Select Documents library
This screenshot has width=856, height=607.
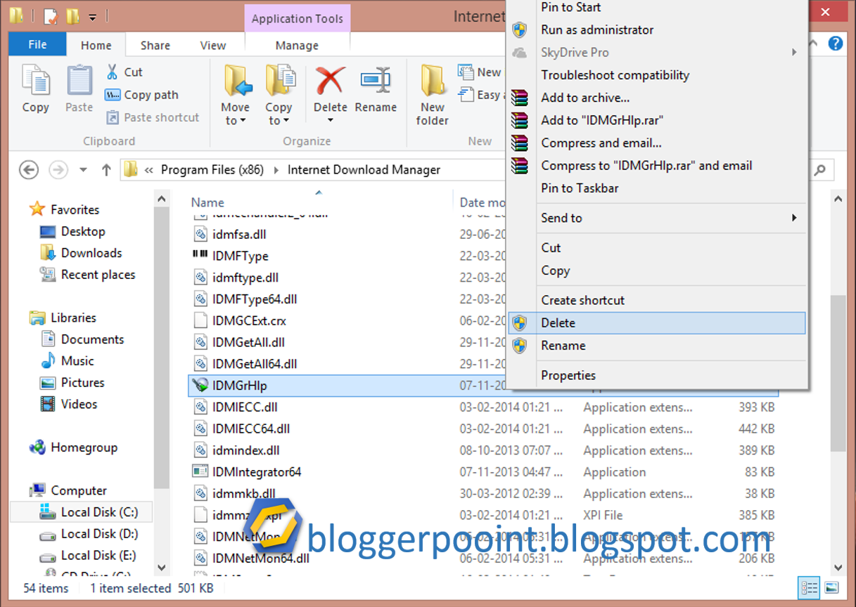[x=82, y=339]
